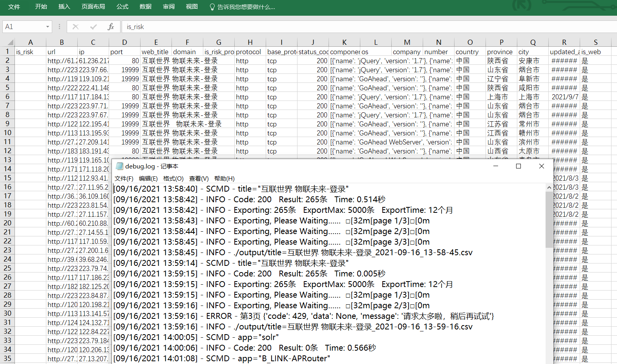Click the url header cell in B1
This screenshot has height=364, width=617.
(62, 52)
